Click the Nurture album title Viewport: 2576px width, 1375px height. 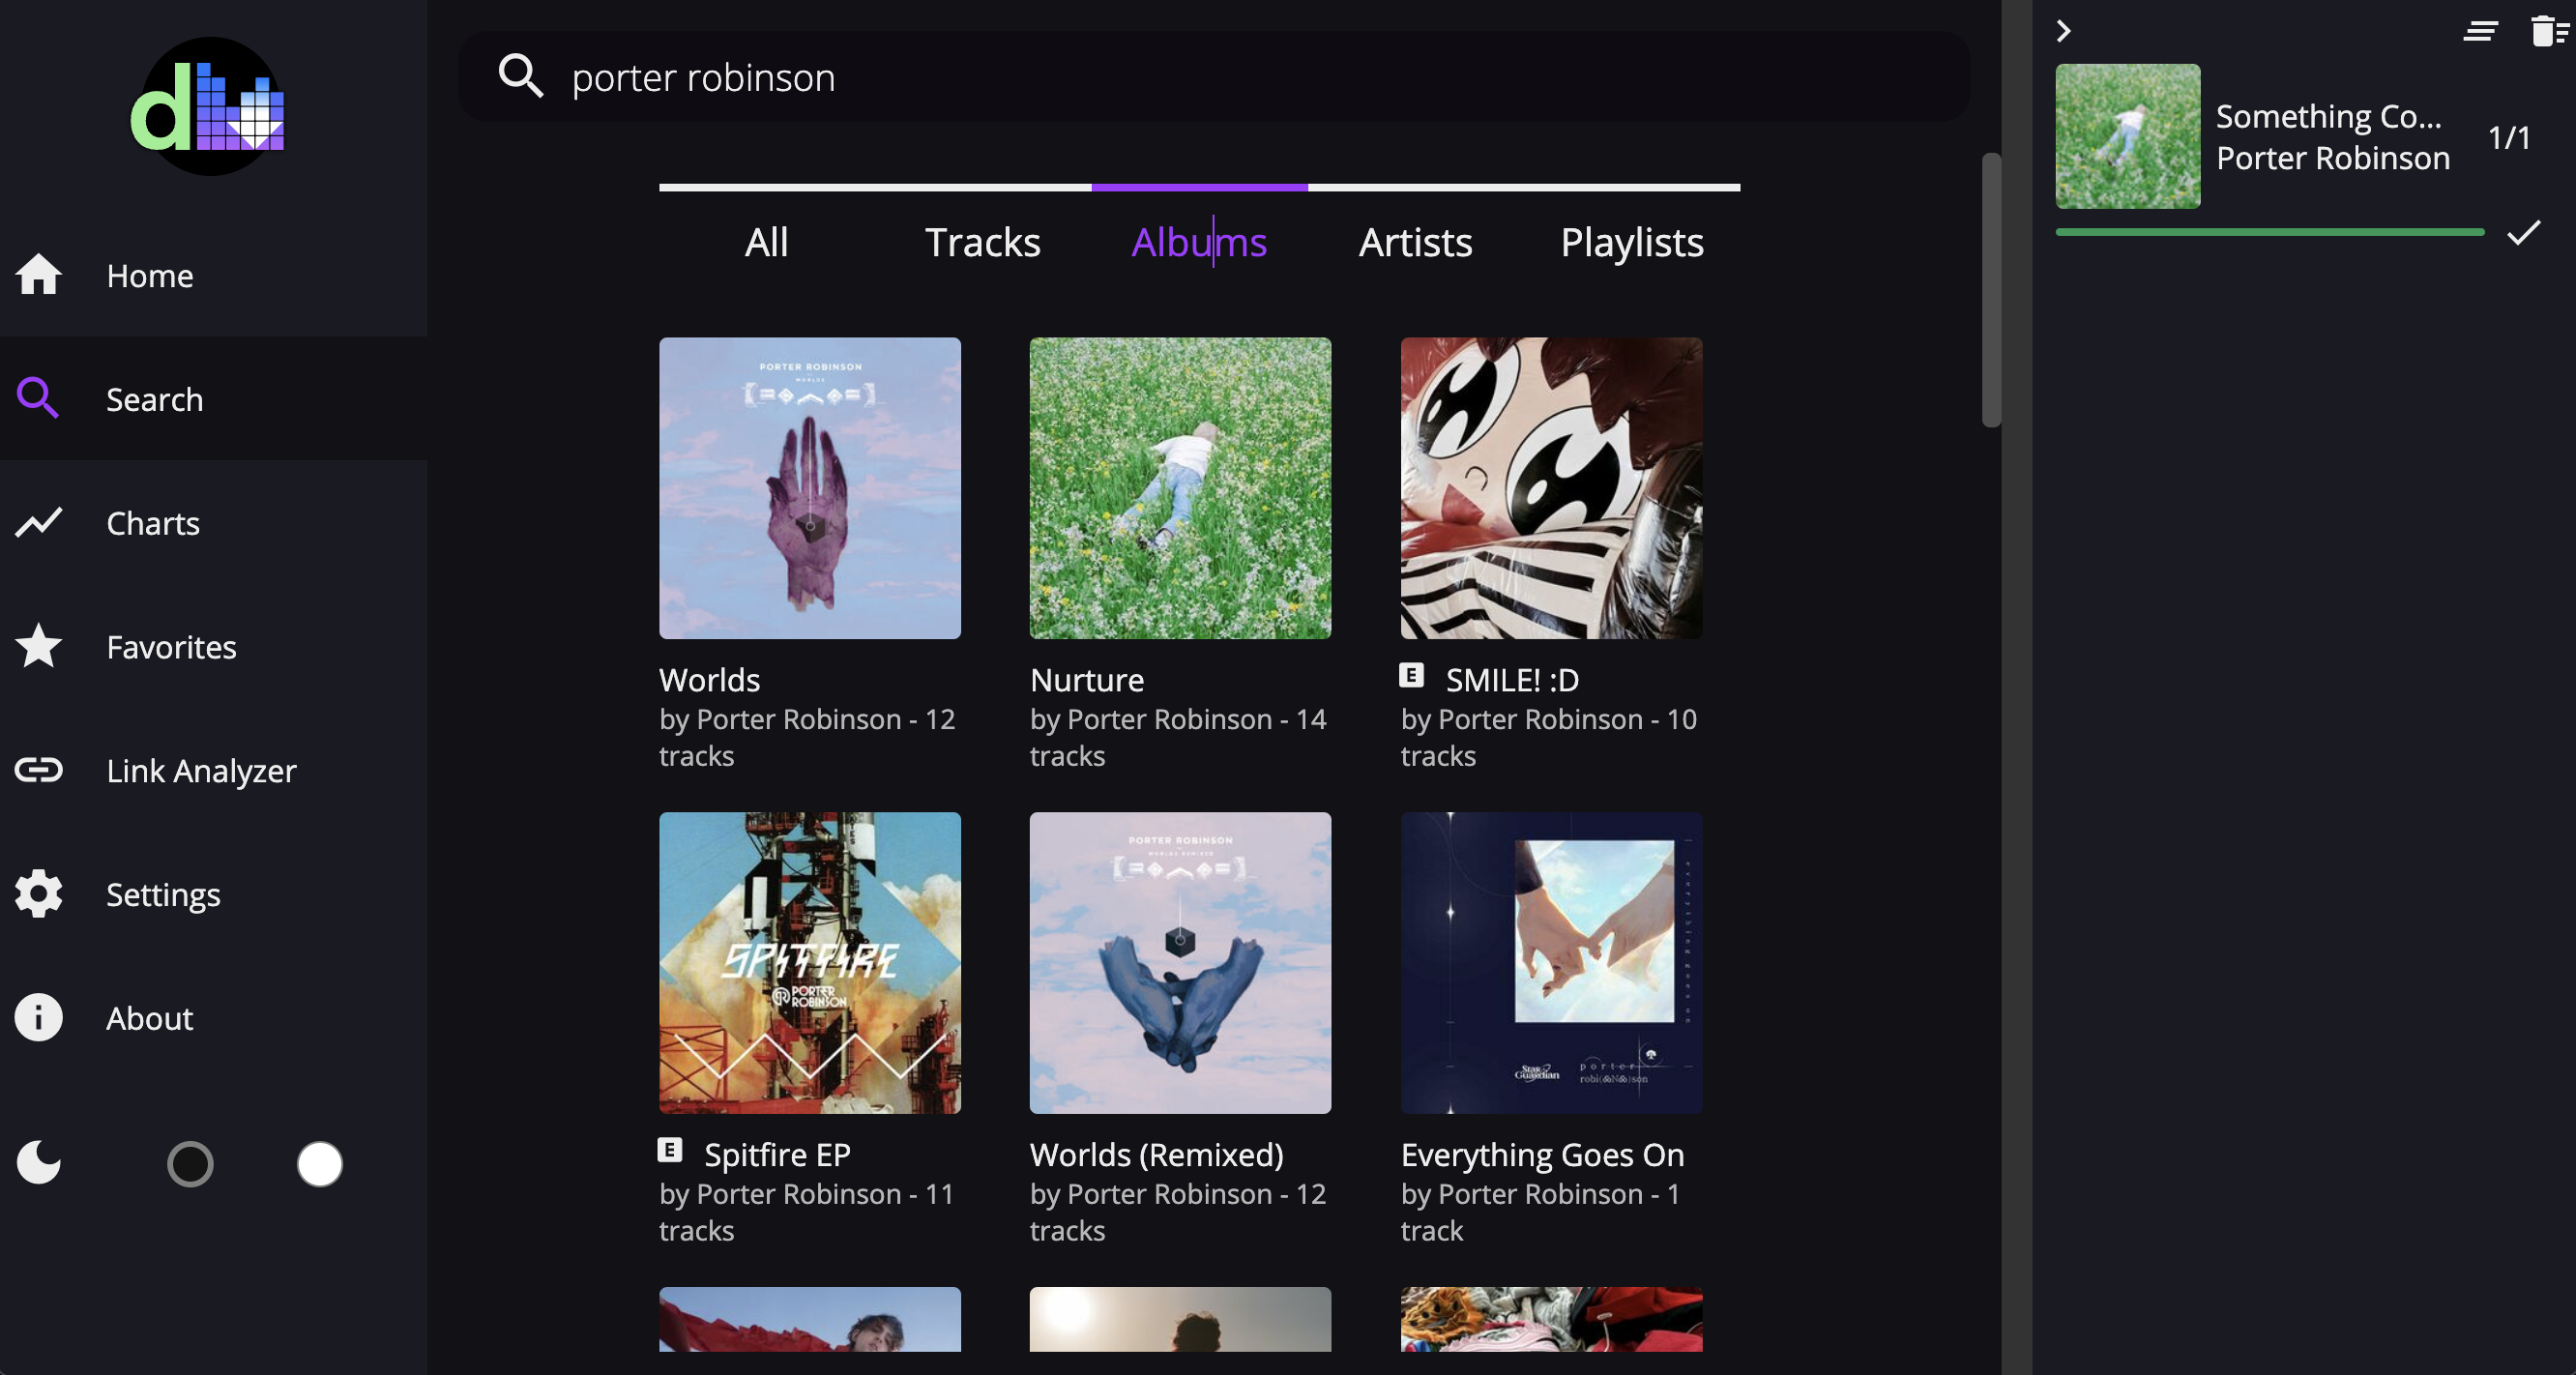1087,680
